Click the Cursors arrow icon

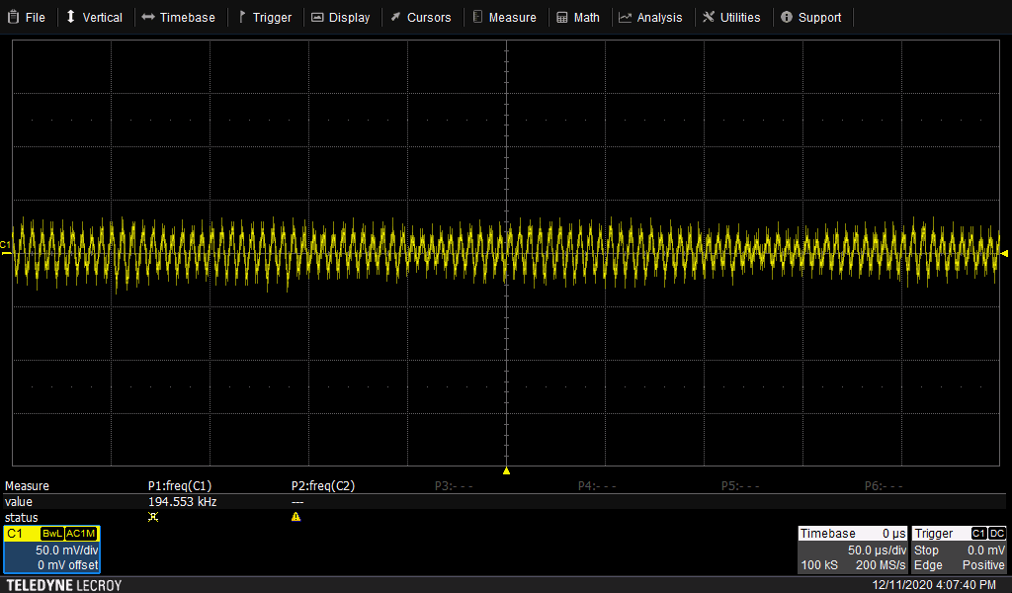tap(395, 17)
